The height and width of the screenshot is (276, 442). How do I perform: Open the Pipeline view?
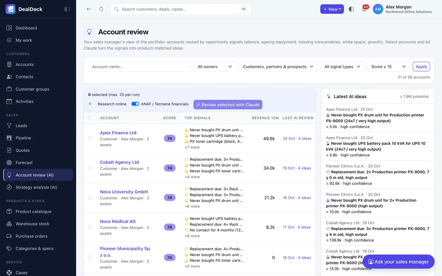pos(38,138)
